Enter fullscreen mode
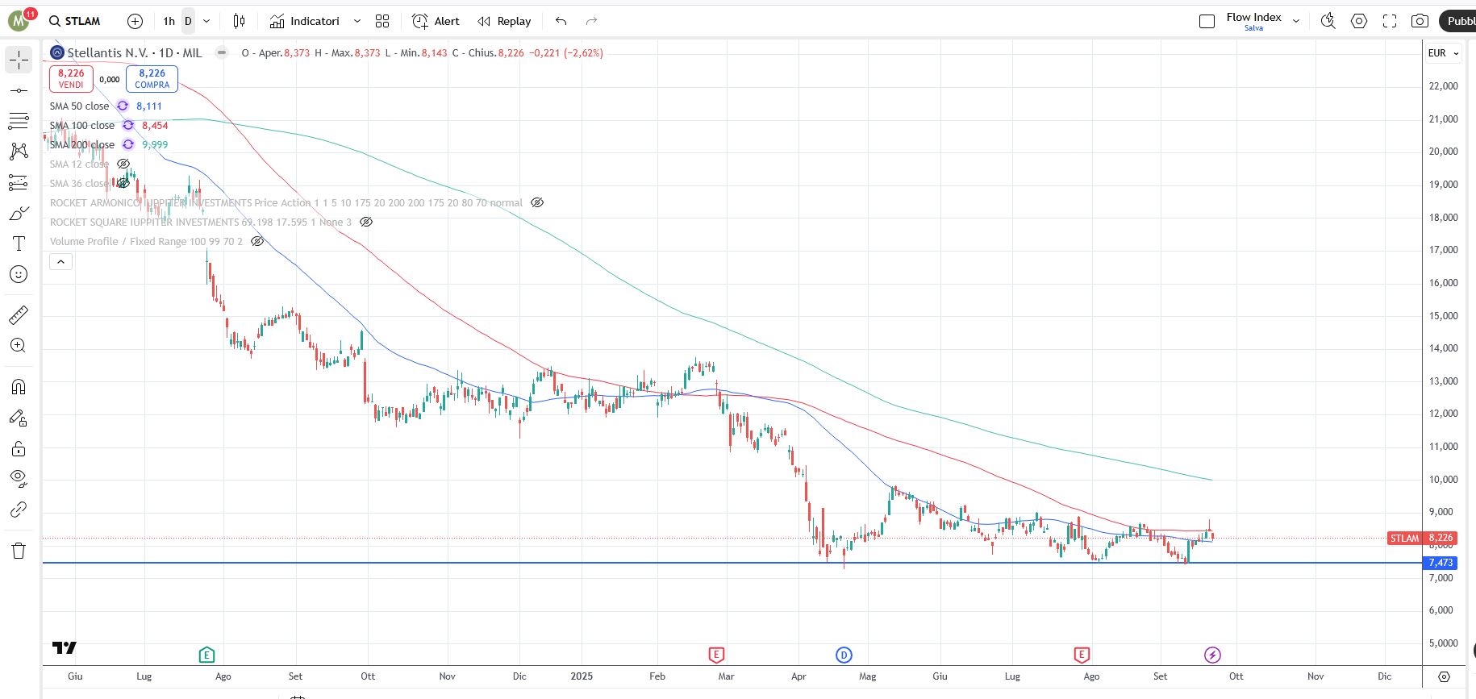This screenshot has width=1476, height=699. click(x=1390, y=21)
